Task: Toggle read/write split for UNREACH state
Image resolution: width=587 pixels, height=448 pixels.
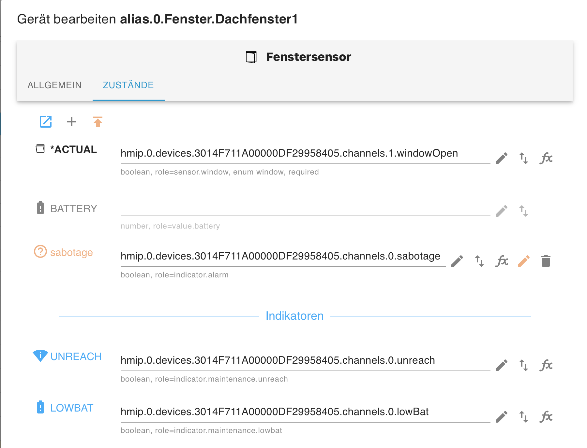Action: pyautogui.click(x=524, y=365)
